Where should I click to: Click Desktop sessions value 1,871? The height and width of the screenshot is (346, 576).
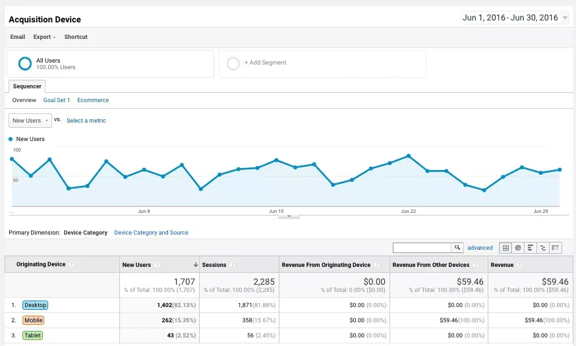[245, 305]
